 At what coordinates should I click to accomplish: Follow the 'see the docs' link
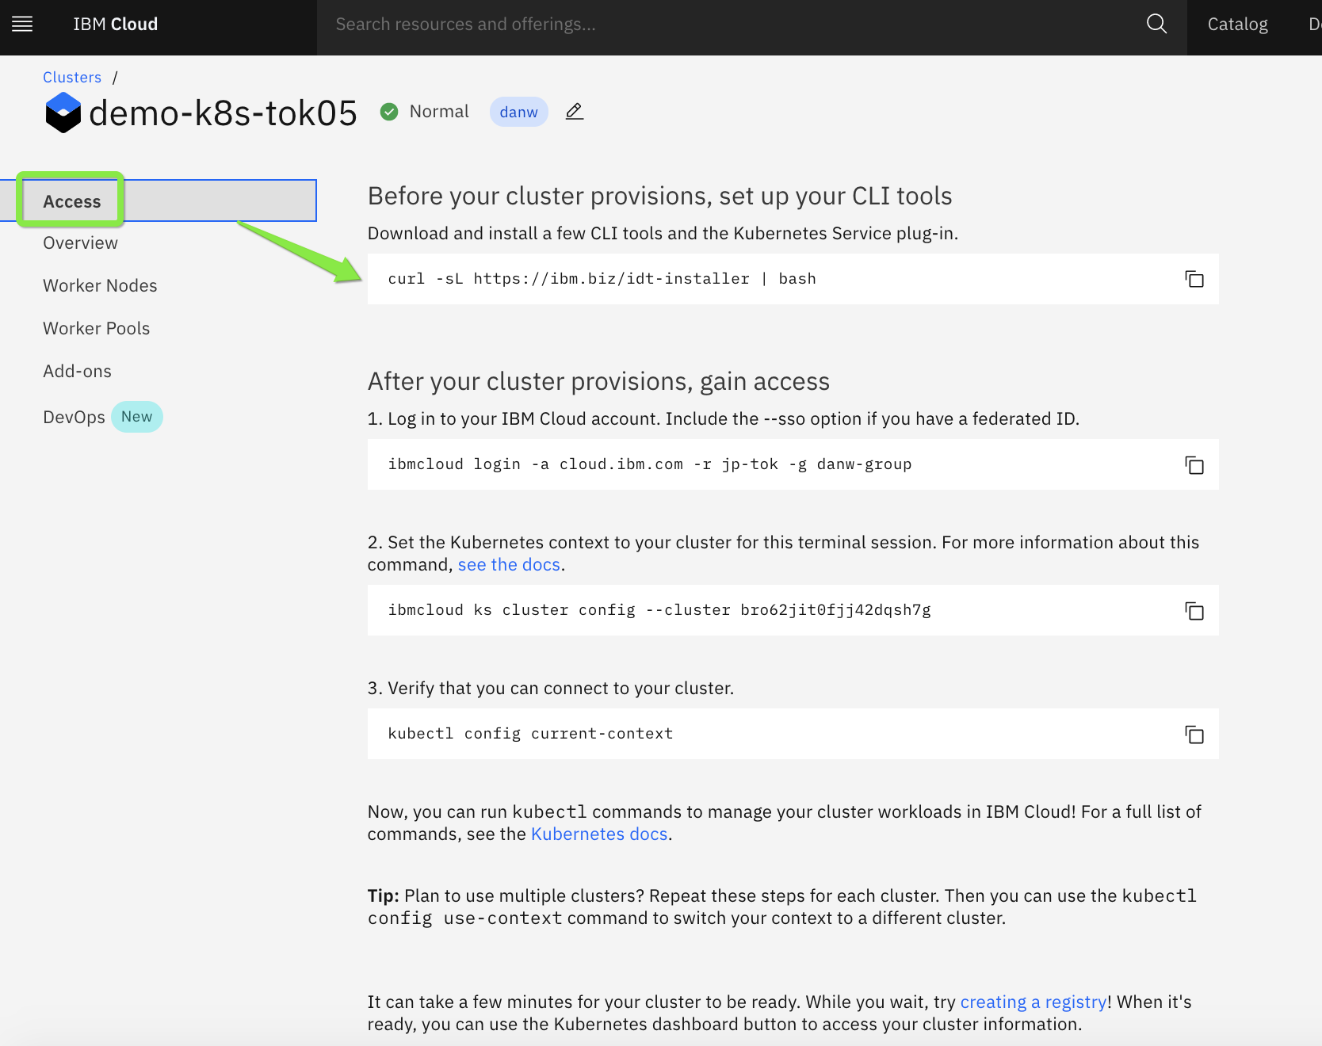point(509,565)
